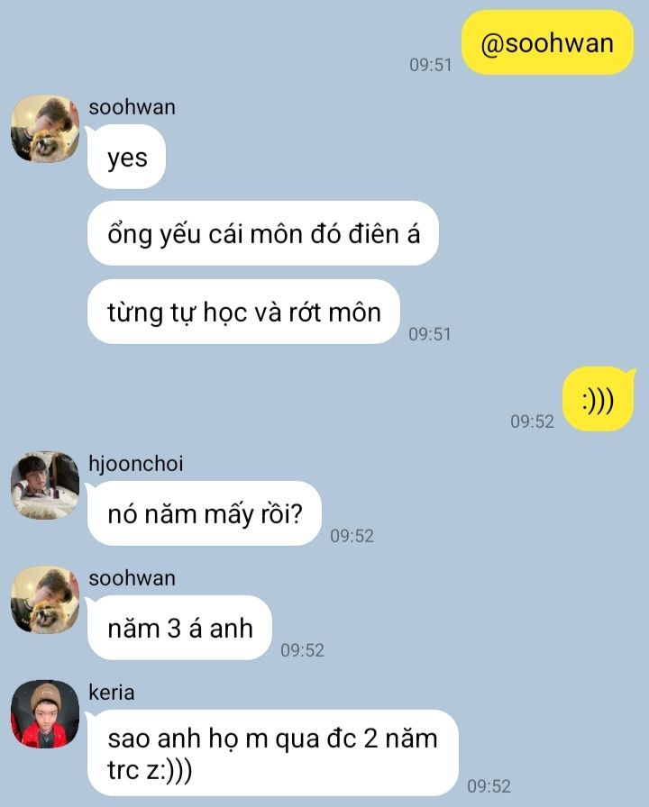Tap the 09:52 timestamp after keria's message
649x807 pixels.
[x=489, y=786]
